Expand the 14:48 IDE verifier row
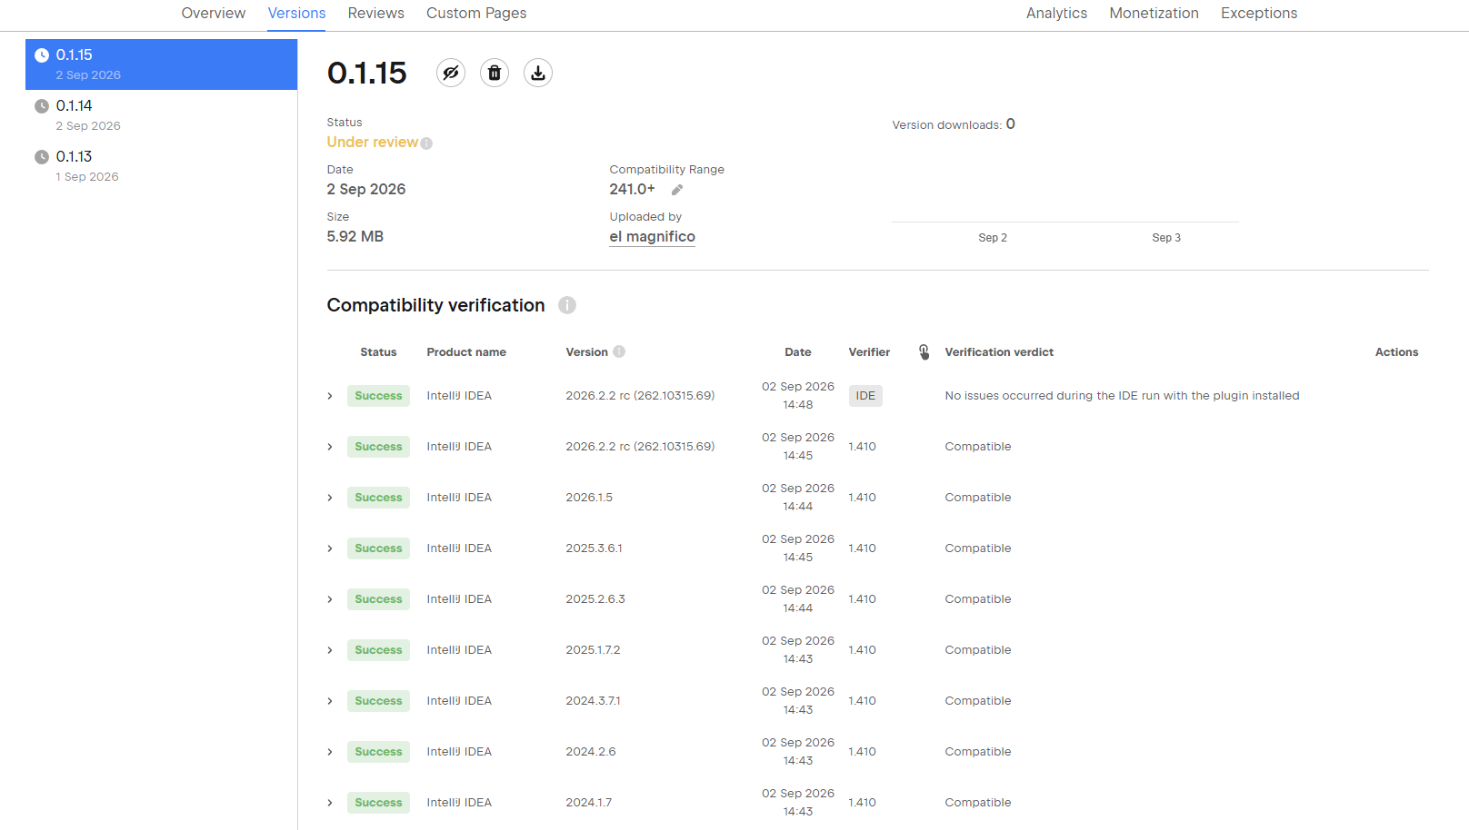Viewport: 1469px width, 830px height. 330,396
